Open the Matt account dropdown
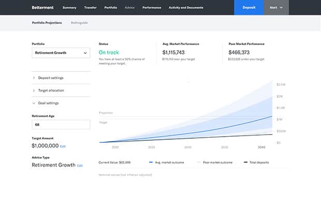Viewport: 321px width, 206px height. tap(276, 8)
